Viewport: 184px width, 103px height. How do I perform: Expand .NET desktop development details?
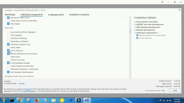point(135,27)
